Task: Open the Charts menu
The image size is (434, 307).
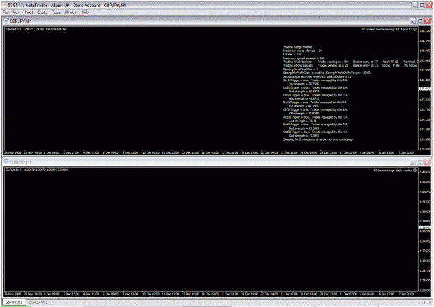Action: pyautogui.click(x=42, y=12)
